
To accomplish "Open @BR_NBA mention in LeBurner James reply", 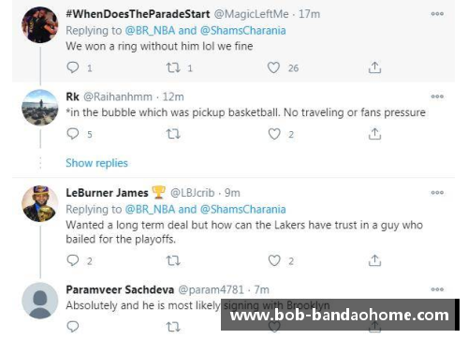I will coord(150,209).
